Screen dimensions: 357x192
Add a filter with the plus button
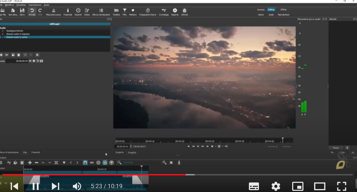pos(1,55)
